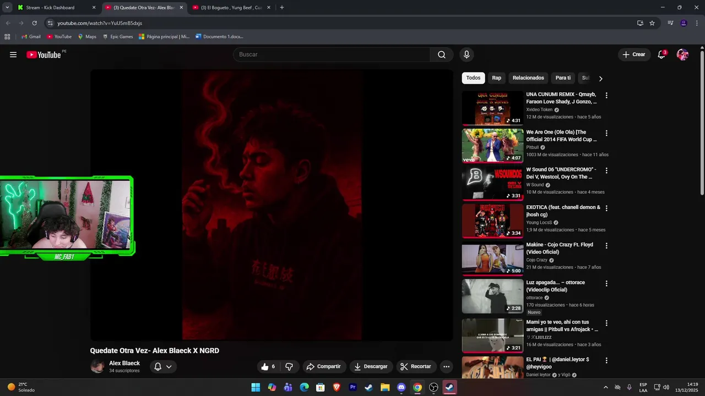Click the YouTube address bar URL
705x396 pixels.
click(x=100, y=23)
